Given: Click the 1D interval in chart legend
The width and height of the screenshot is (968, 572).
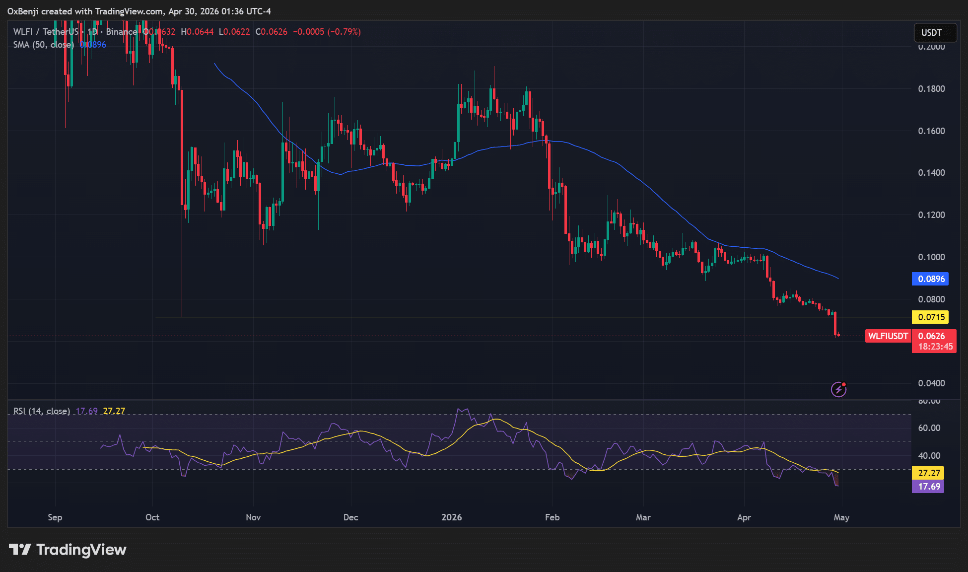Looking at the screenshot, I should [x=92, y=32].
